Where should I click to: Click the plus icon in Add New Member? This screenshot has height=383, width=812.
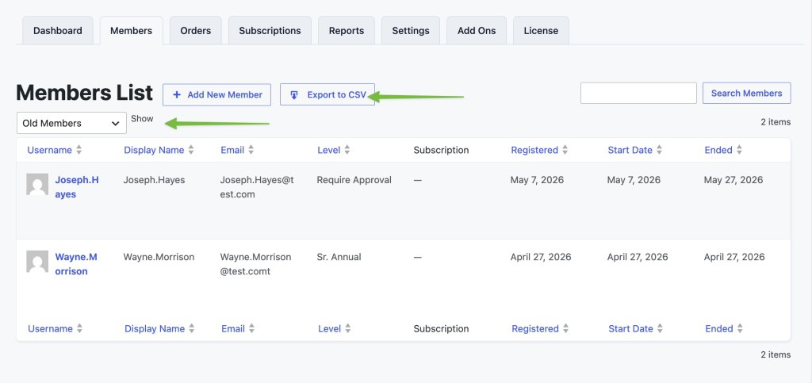(x=177, y=94)
